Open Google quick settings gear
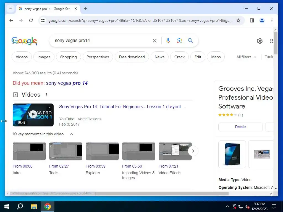Screen dimensions: 283x212 [260, 41]
